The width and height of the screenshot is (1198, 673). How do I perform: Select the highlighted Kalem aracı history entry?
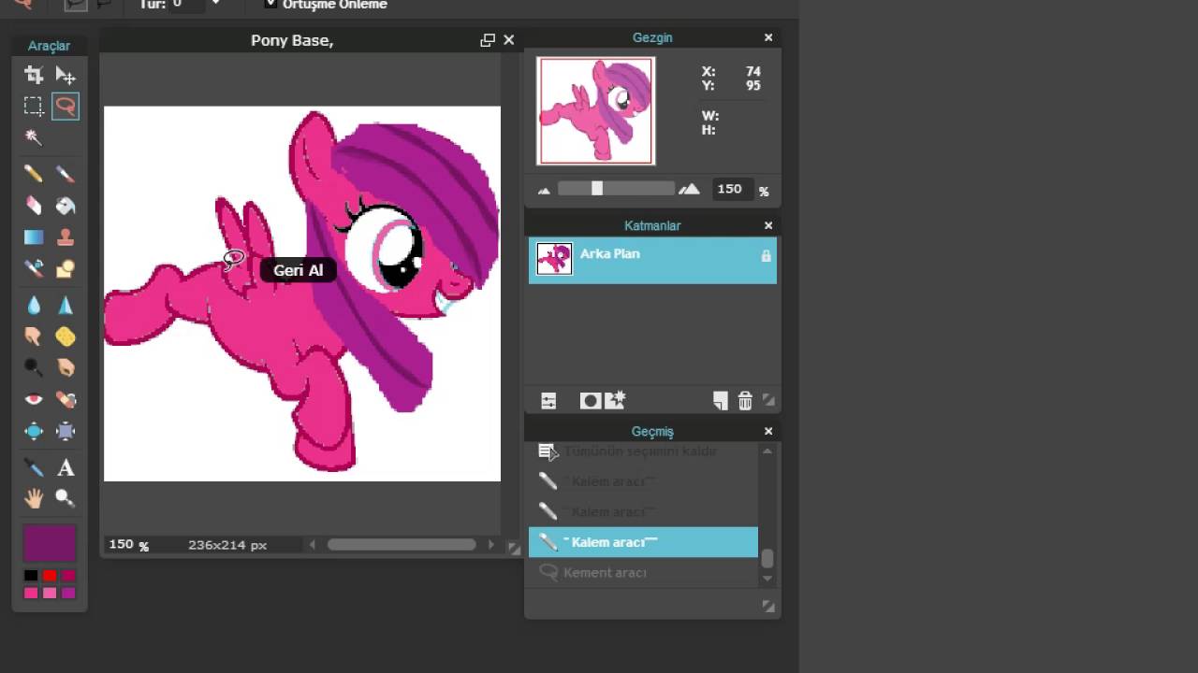coord(643,542)
